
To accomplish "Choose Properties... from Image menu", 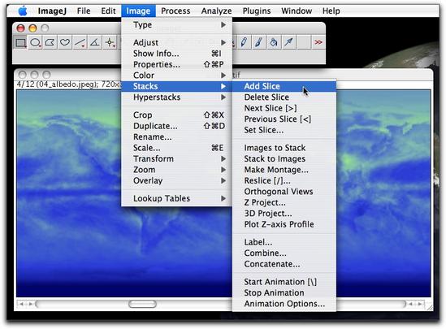I will coord(176,64).
